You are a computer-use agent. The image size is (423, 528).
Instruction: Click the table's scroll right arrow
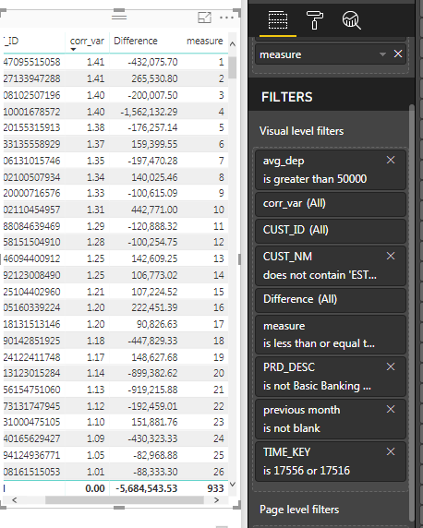coord(216,500)
